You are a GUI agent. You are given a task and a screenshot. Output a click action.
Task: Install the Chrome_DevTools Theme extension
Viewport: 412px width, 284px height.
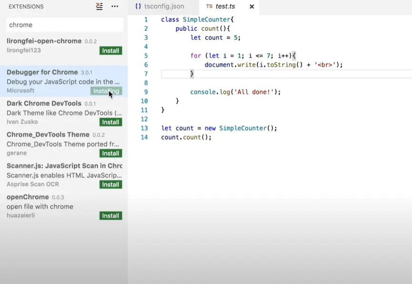click(111, 153)
